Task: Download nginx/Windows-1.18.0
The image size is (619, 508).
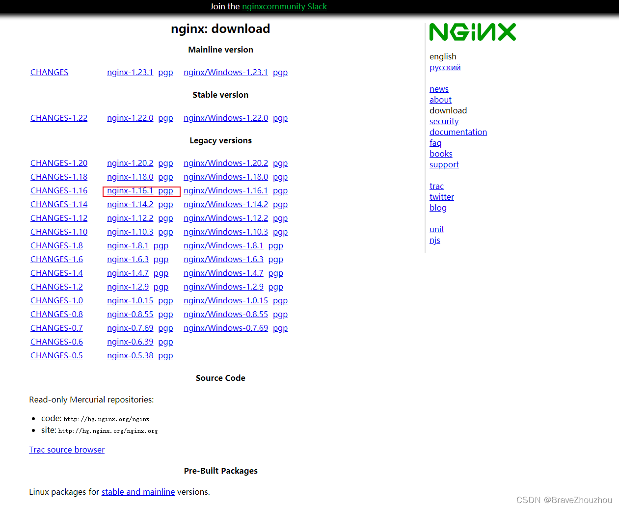Action: (226, 177)
